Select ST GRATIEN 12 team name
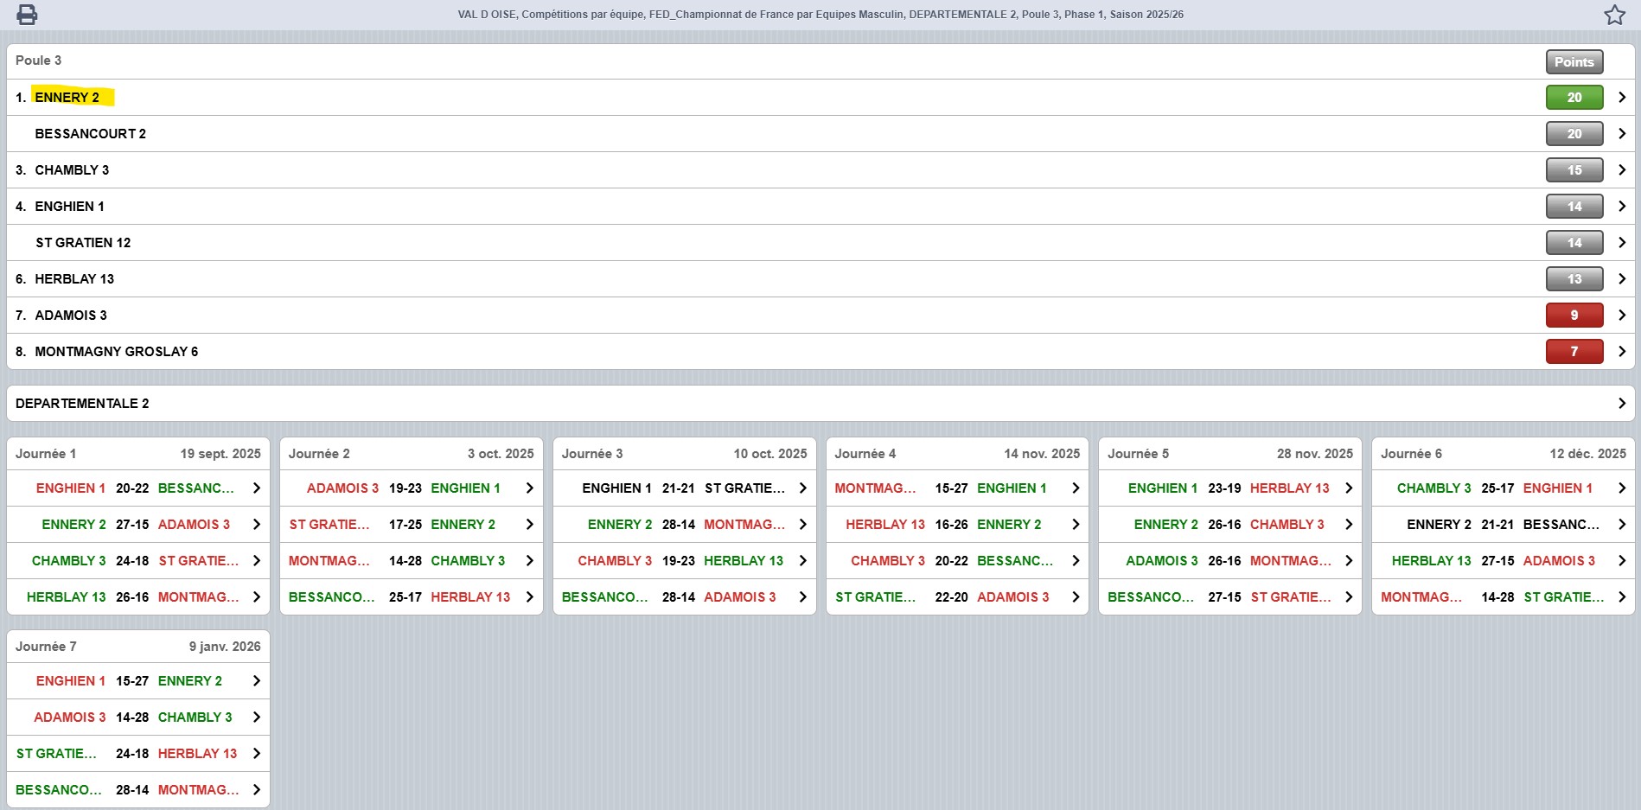Screen dimensions: 1641x810 83,243
